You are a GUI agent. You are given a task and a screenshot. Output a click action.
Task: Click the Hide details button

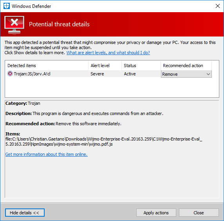25,212
